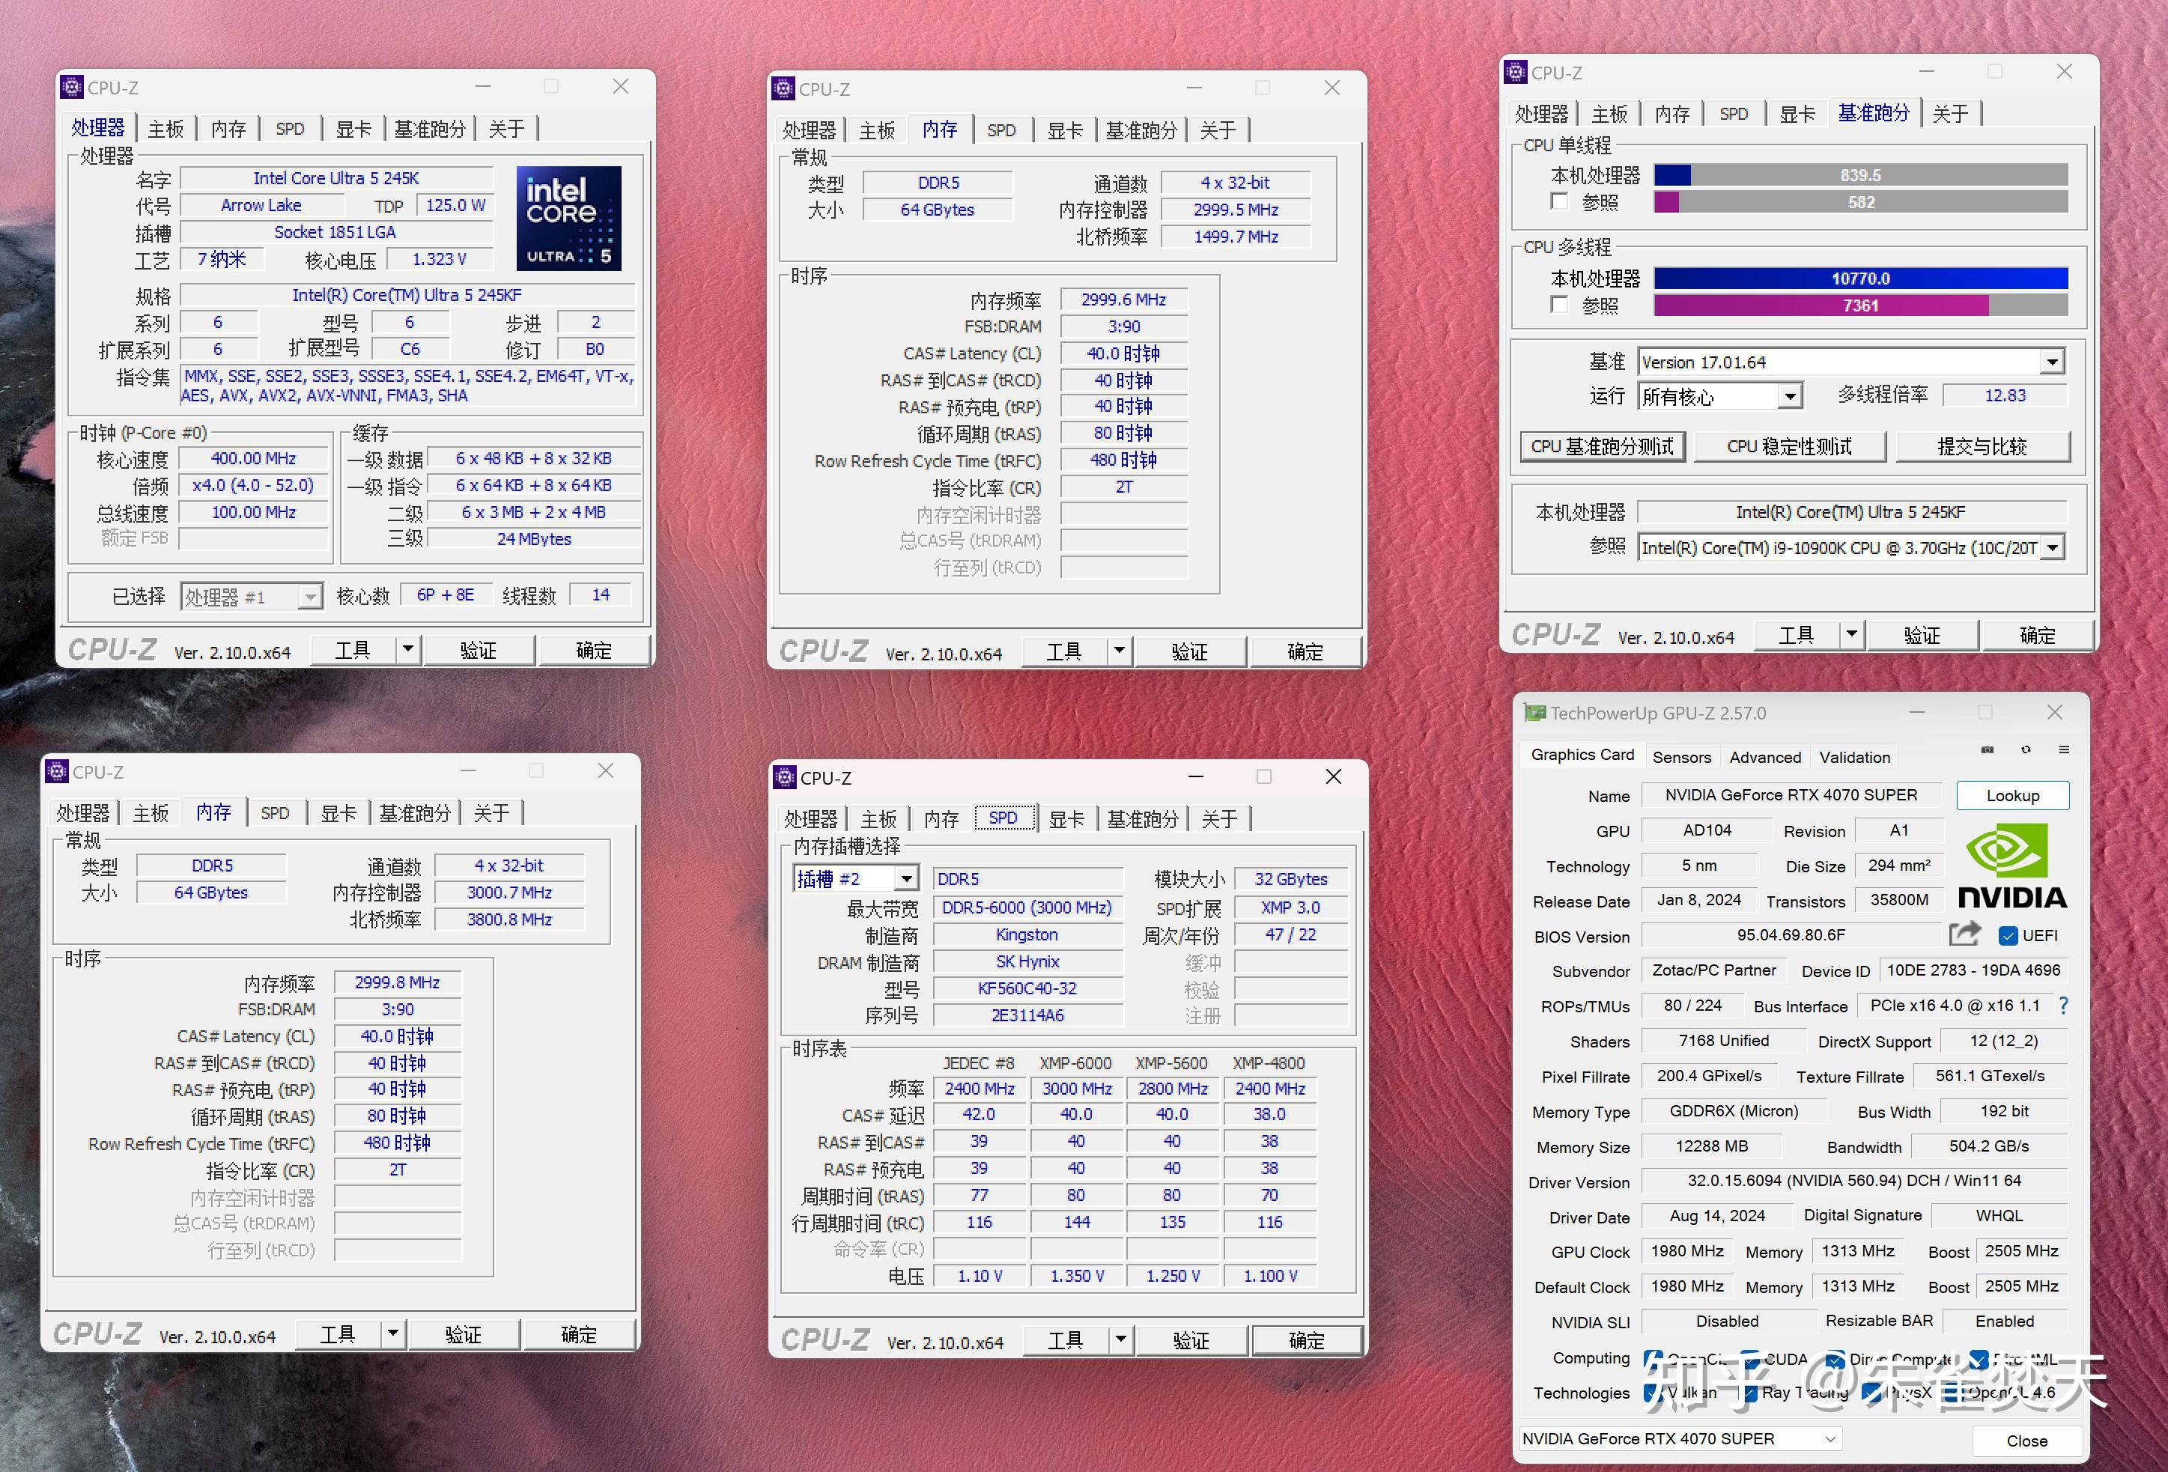Click title icon of memory window showing 1499.7 MHz

pos(783,88)
